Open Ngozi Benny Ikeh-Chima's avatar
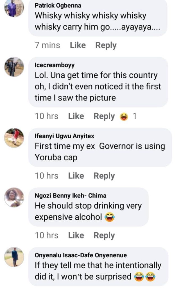This screenshot has width=181, height=288. pos(14,197)
